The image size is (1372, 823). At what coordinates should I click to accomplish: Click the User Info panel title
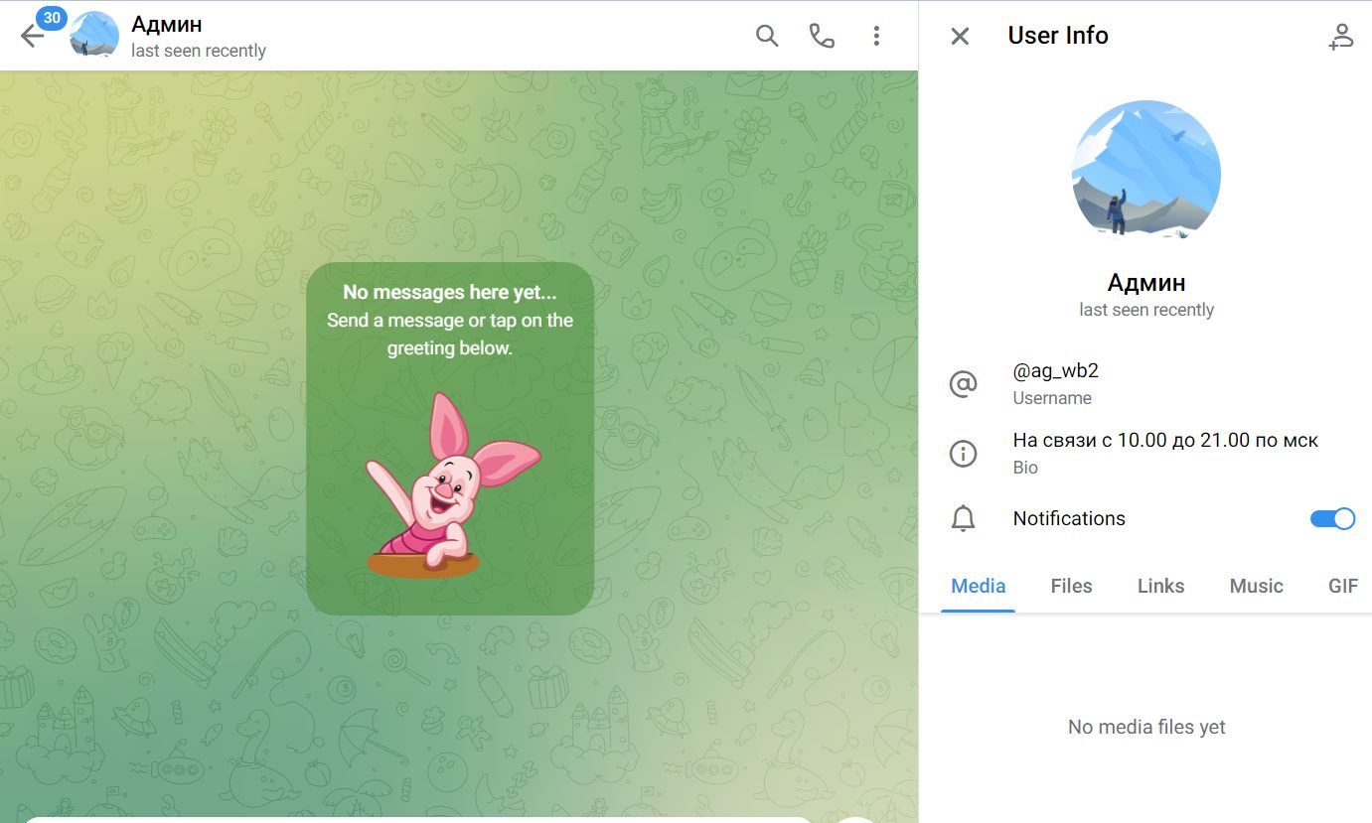pos(1058,36)
